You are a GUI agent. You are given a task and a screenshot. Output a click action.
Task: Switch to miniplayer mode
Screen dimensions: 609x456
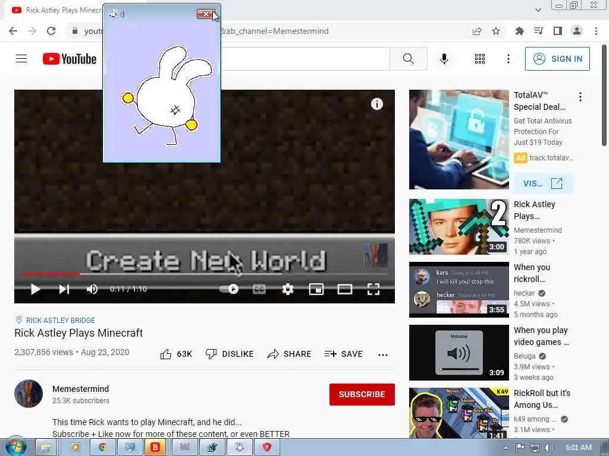[x=316, y=289]
